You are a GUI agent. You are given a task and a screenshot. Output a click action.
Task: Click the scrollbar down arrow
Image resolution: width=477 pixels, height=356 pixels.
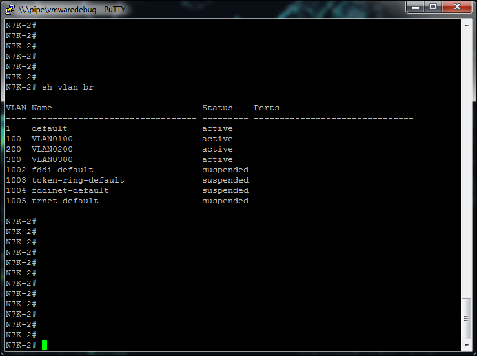[467, 346]
